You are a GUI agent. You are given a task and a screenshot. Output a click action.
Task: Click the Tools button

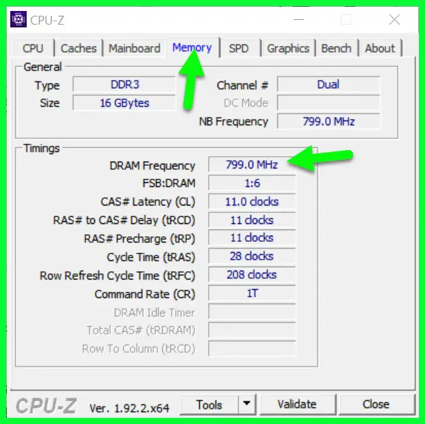click(209, 405)
